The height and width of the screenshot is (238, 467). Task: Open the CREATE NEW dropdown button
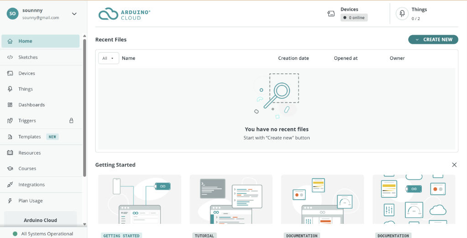coord(433,39)
